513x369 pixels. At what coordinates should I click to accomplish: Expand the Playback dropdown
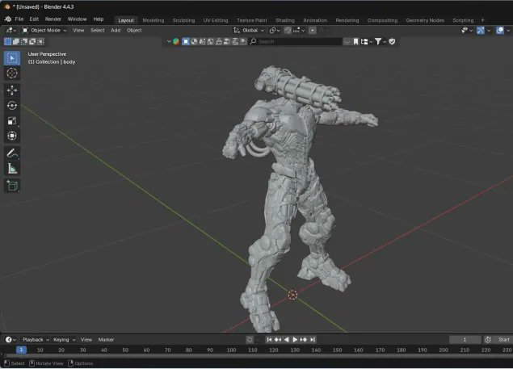36,340
